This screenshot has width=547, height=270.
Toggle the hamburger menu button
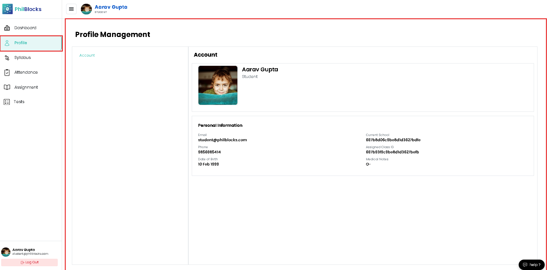[x=71, y=9]
